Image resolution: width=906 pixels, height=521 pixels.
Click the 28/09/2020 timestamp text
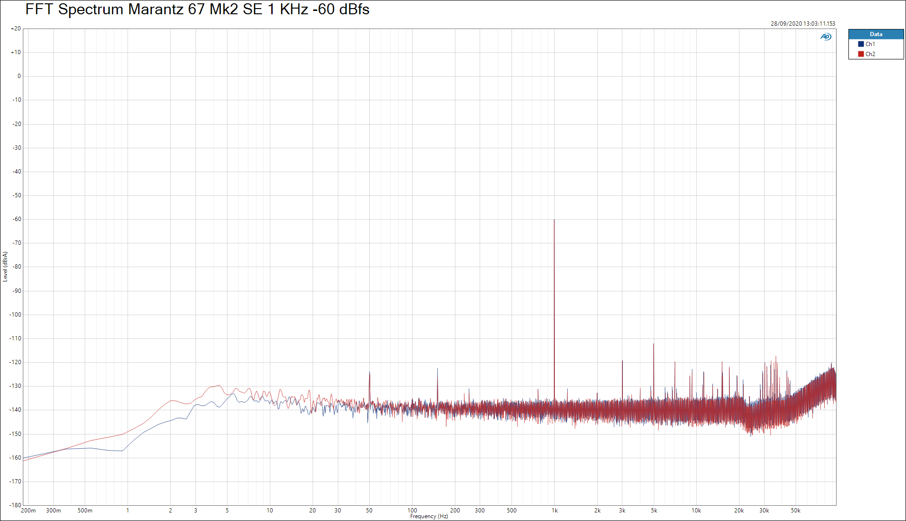coord(802,23)
